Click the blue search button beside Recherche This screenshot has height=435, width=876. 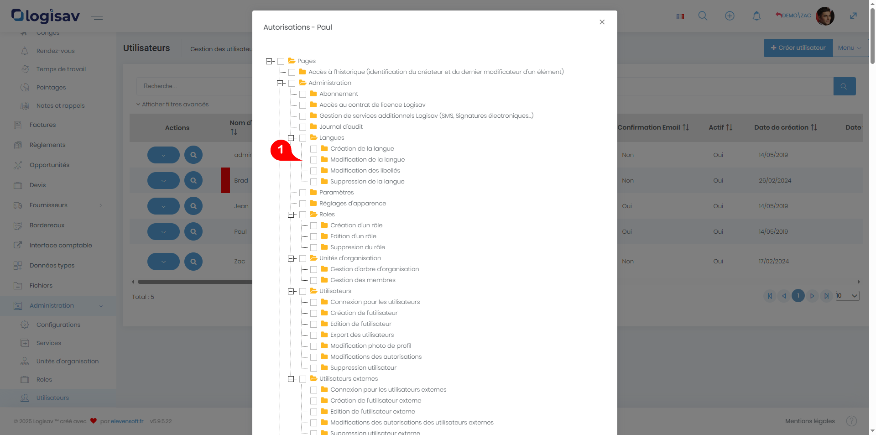click(844, 86)
